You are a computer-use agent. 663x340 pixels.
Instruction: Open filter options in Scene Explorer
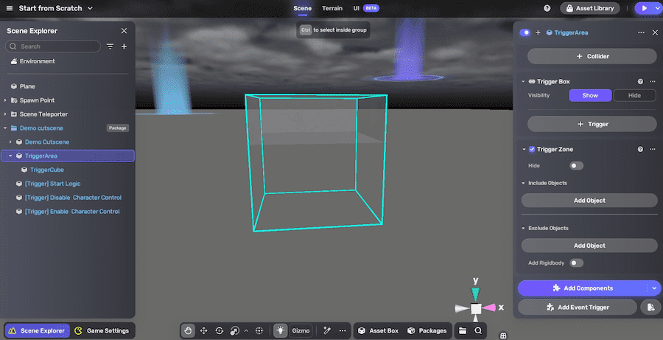pyautogui.click(x=110, y=46)
